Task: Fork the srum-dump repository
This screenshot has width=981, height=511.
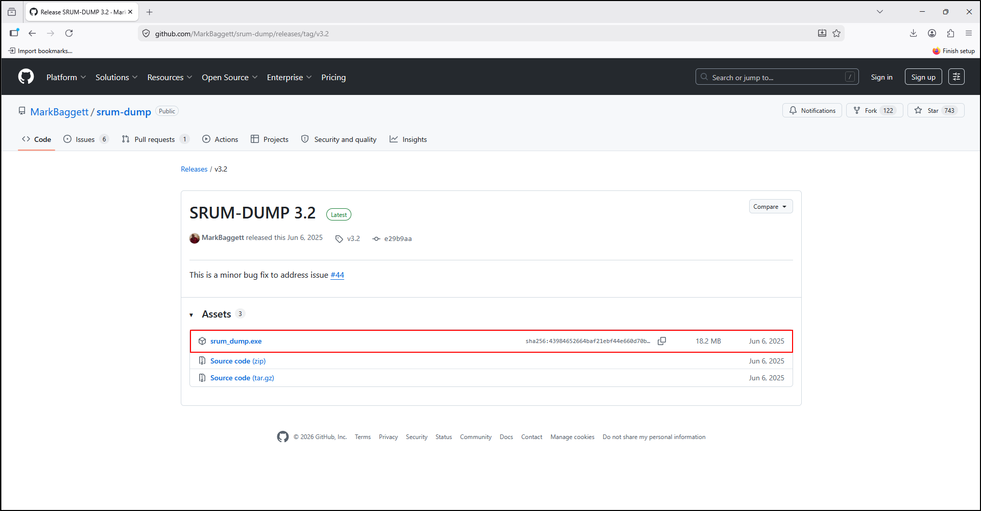Action: (874, 111)
